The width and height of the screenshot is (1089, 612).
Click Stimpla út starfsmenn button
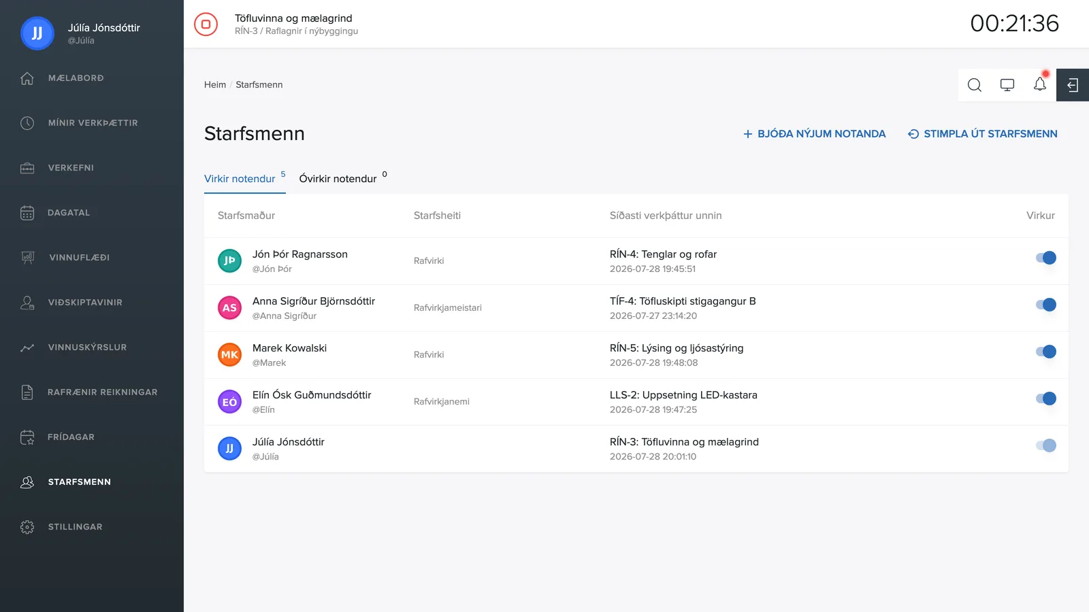point(983,134)
